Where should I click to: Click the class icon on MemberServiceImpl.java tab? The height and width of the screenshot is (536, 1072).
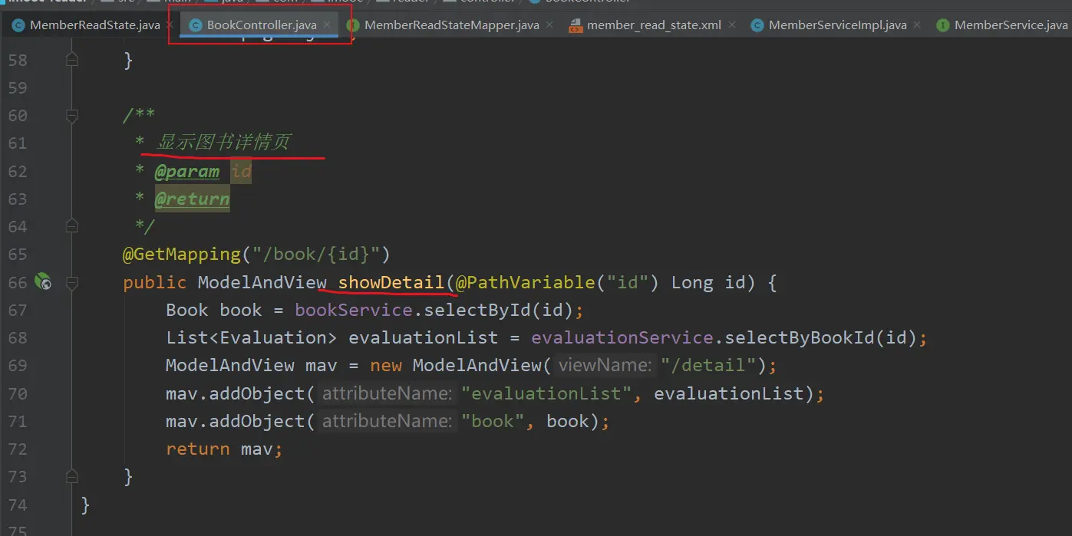coord(757,25)
